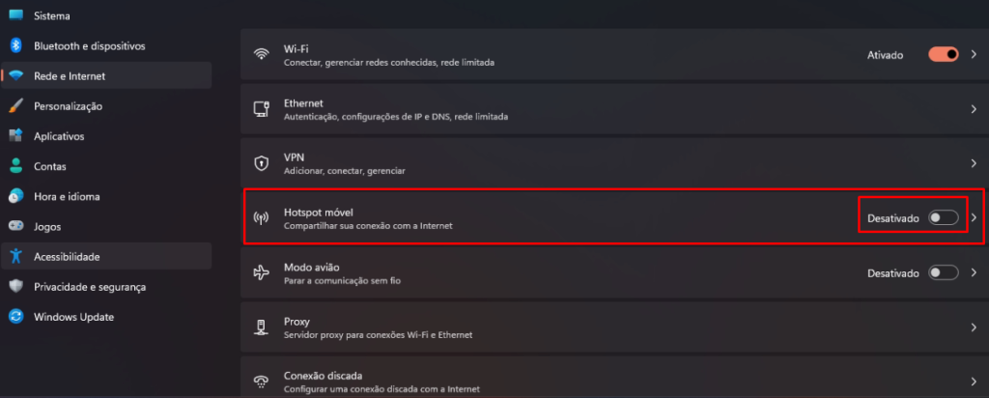
Task: Click the VPN shield icon
Action: (x=261, y=163)
